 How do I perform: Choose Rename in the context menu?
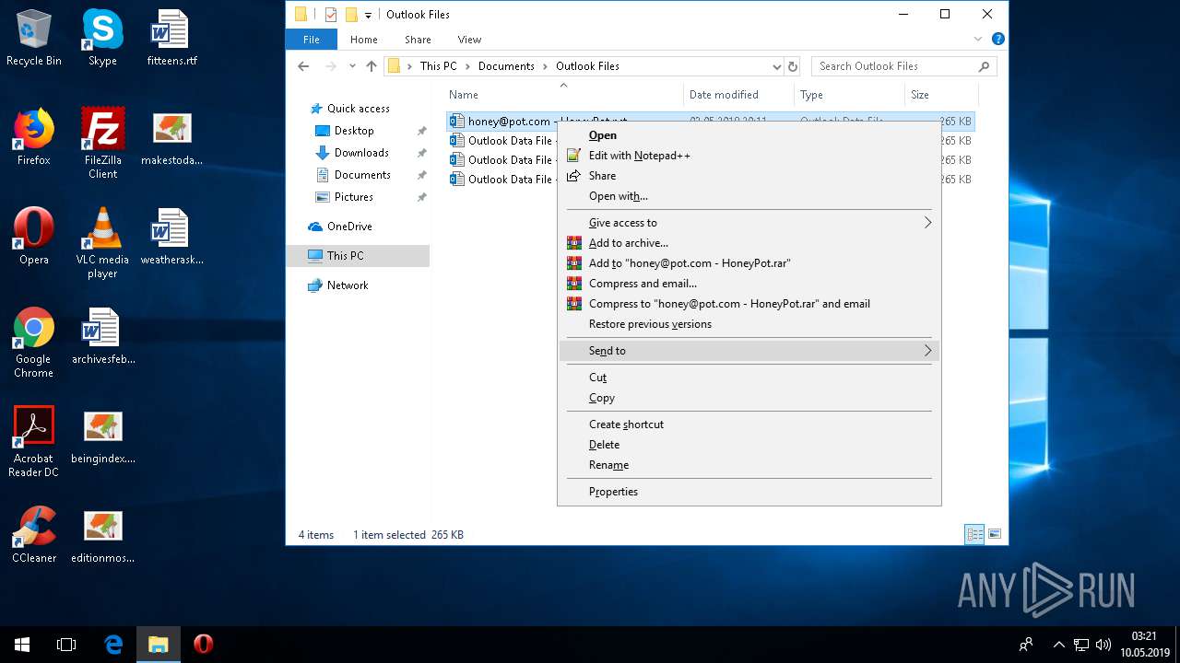click(x=749, y=465)
